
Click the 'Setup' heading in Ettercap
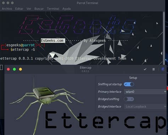(x=133, y=78)
